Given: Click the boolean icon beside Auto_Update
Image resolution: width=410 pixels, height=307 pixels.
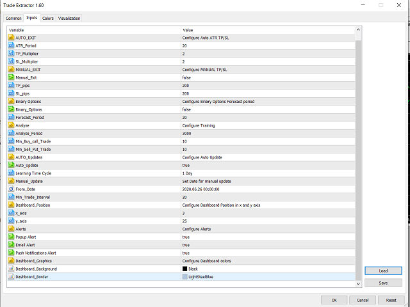Looking at the screenshot, I should [11, 165].
